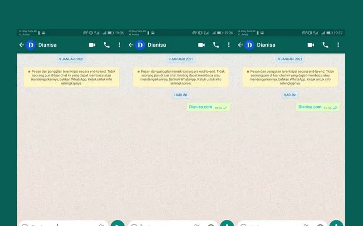The width and height of the screenshot is (363, 226).
Task: Start a voice call in the rightmost chat
Action: pos(325,45)
